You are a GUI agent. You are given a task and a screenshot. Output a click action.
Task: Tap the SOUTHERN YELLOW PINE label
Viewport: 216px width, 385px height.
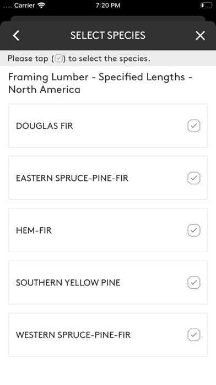(68, 283)
